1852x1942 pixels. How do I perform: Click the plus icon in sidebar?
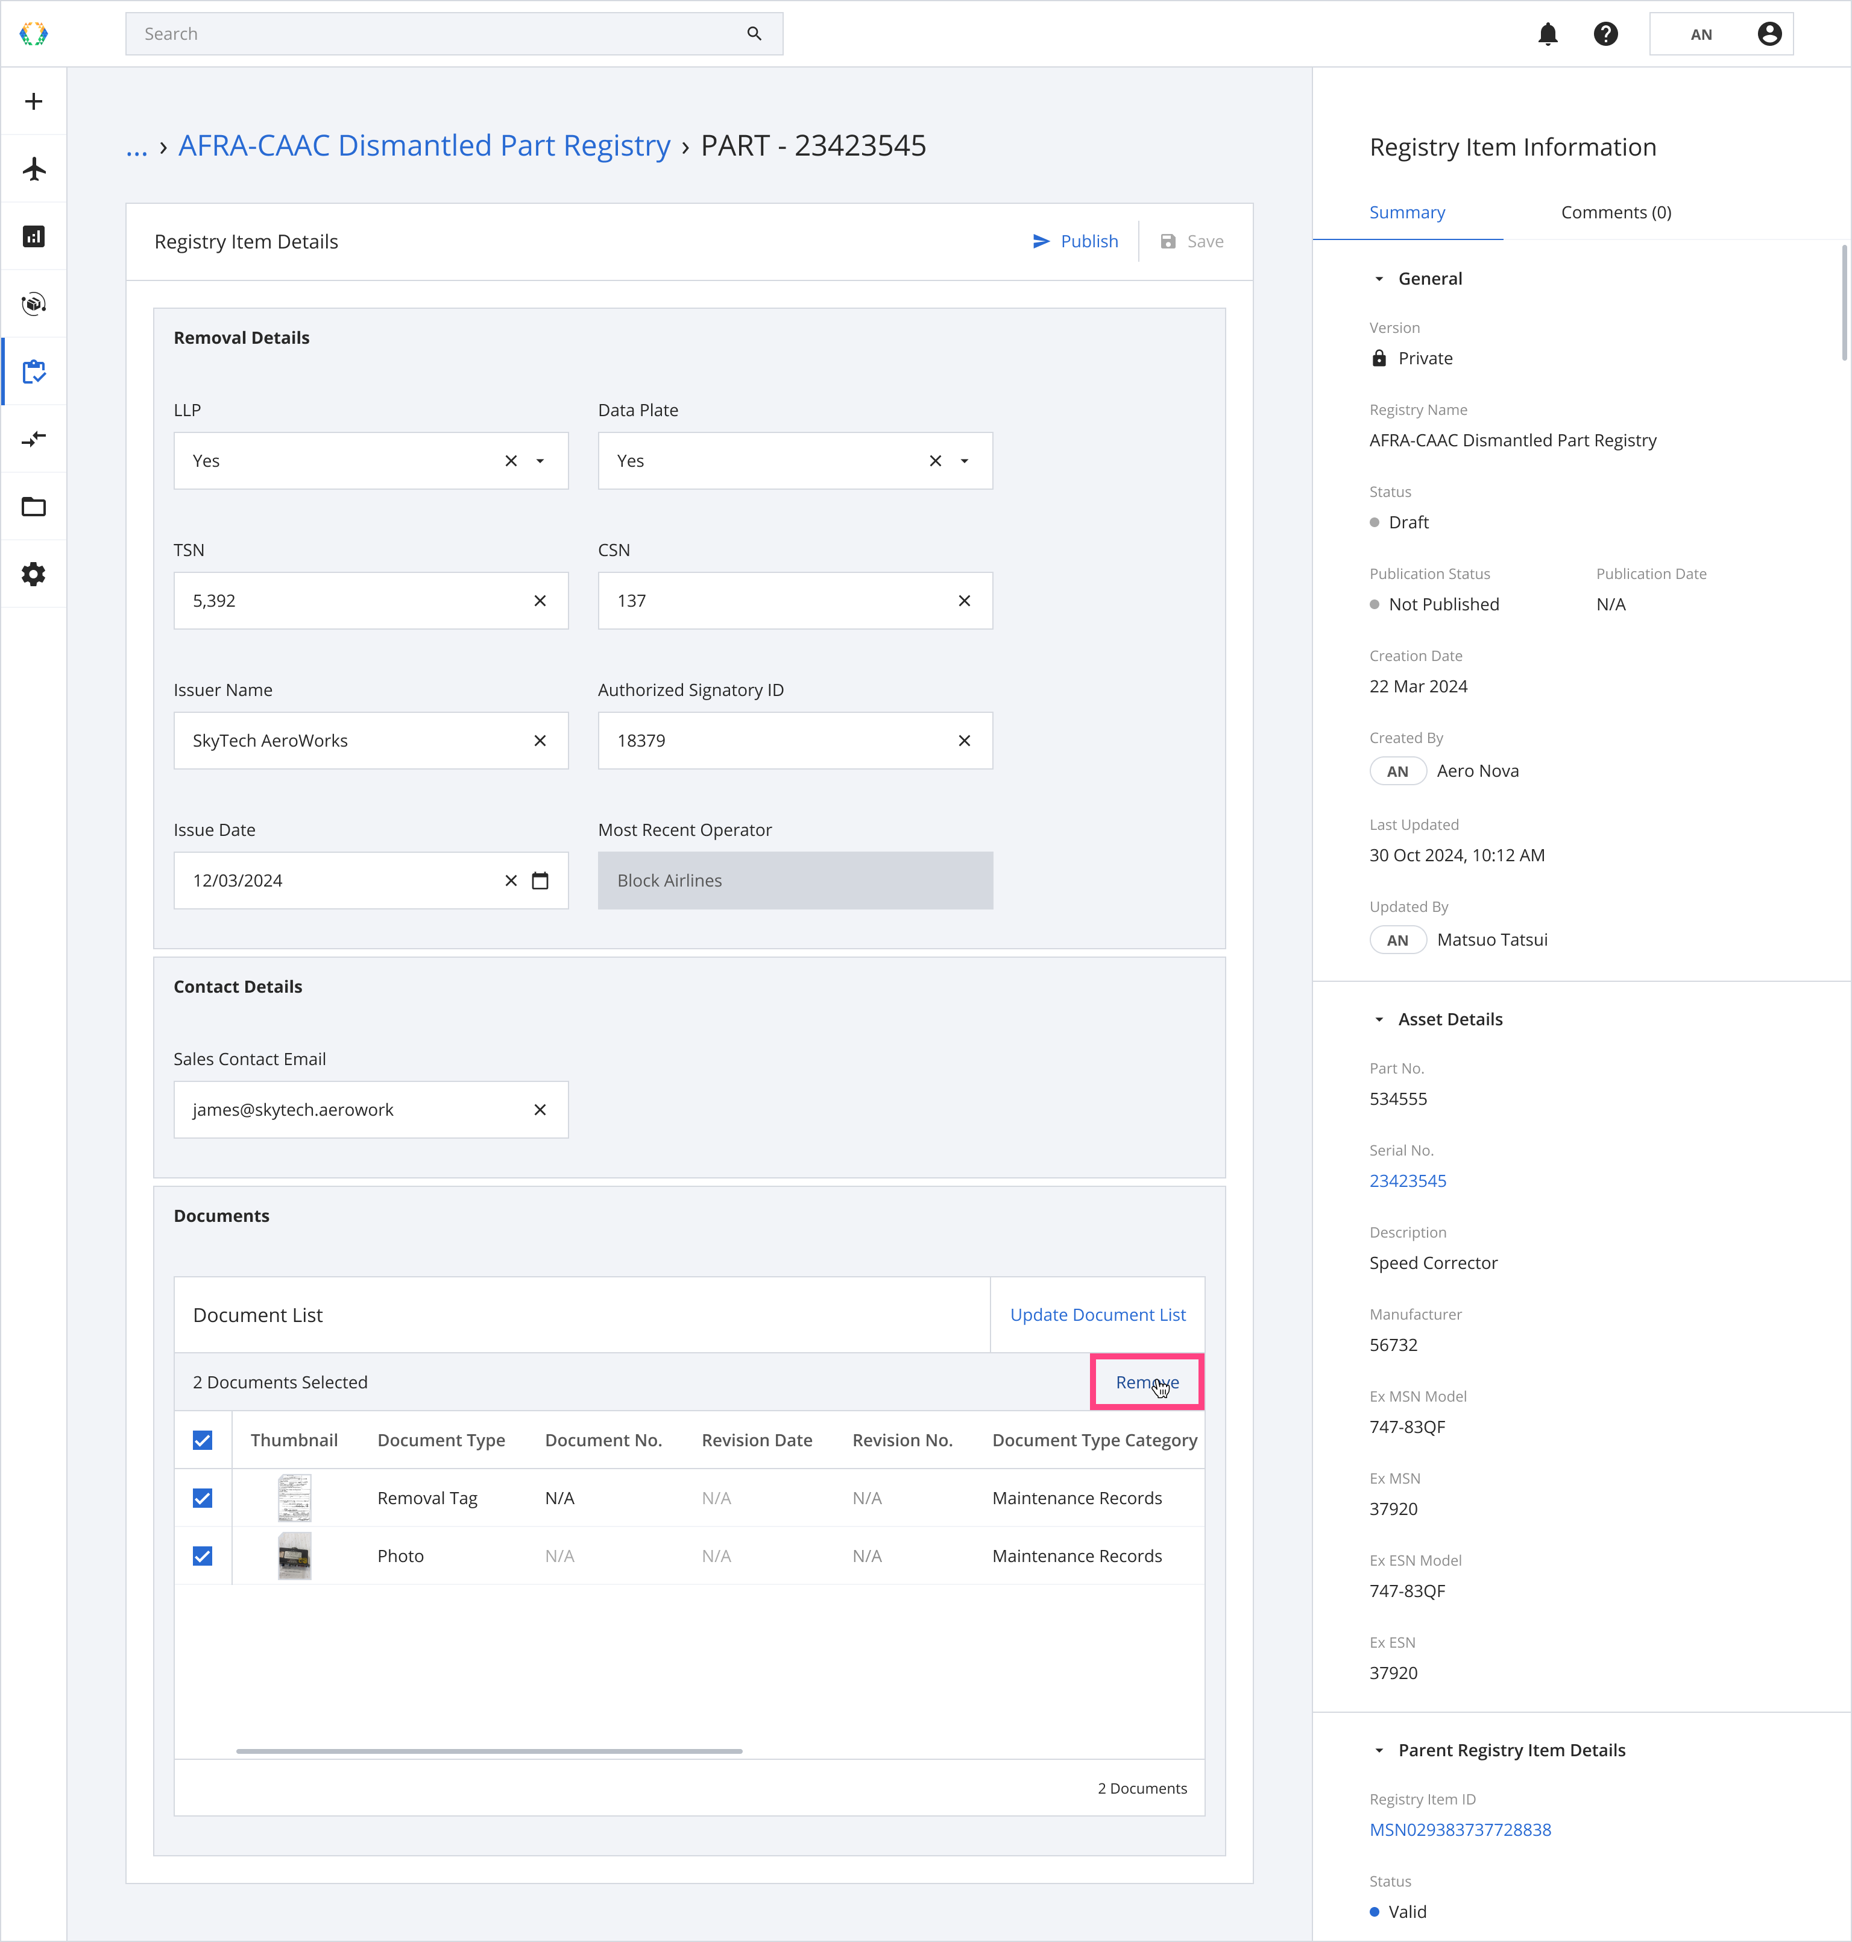(34, 102)
